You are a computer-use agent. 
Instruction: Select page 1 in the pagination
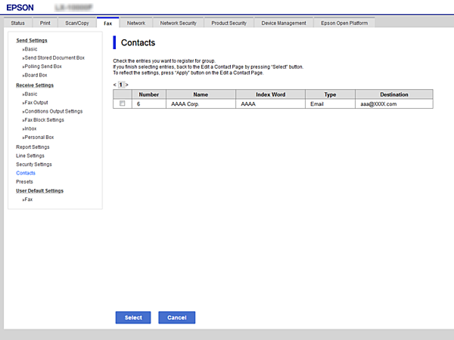click(x=120, y=85)
